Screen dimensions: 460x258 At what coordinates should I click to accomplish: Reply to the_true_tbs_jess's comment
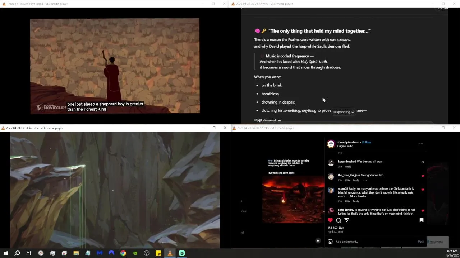tap(356, 180)
